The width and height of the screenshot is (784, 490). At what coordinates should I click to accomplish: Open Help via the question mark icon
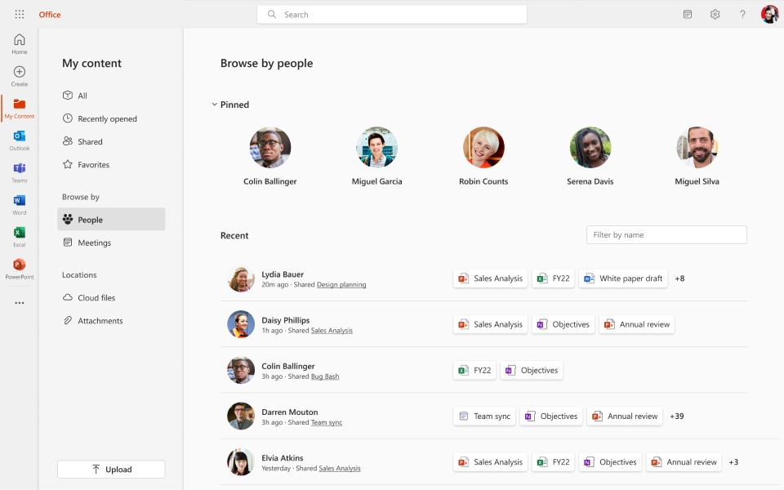click(x=741, y=14)
